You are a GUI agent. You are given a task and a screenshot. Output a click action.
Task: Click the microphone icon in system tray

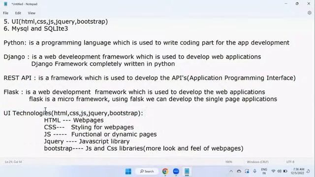point(254,171)
